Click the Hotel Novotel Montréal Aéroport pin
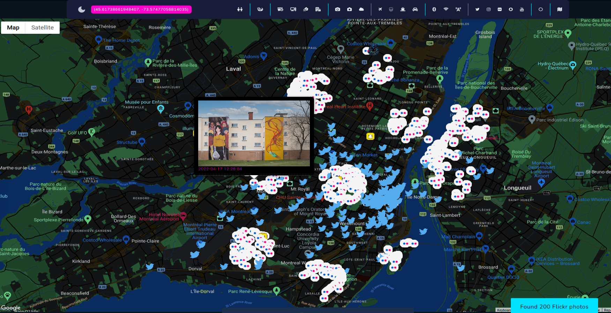 point(183,216)
